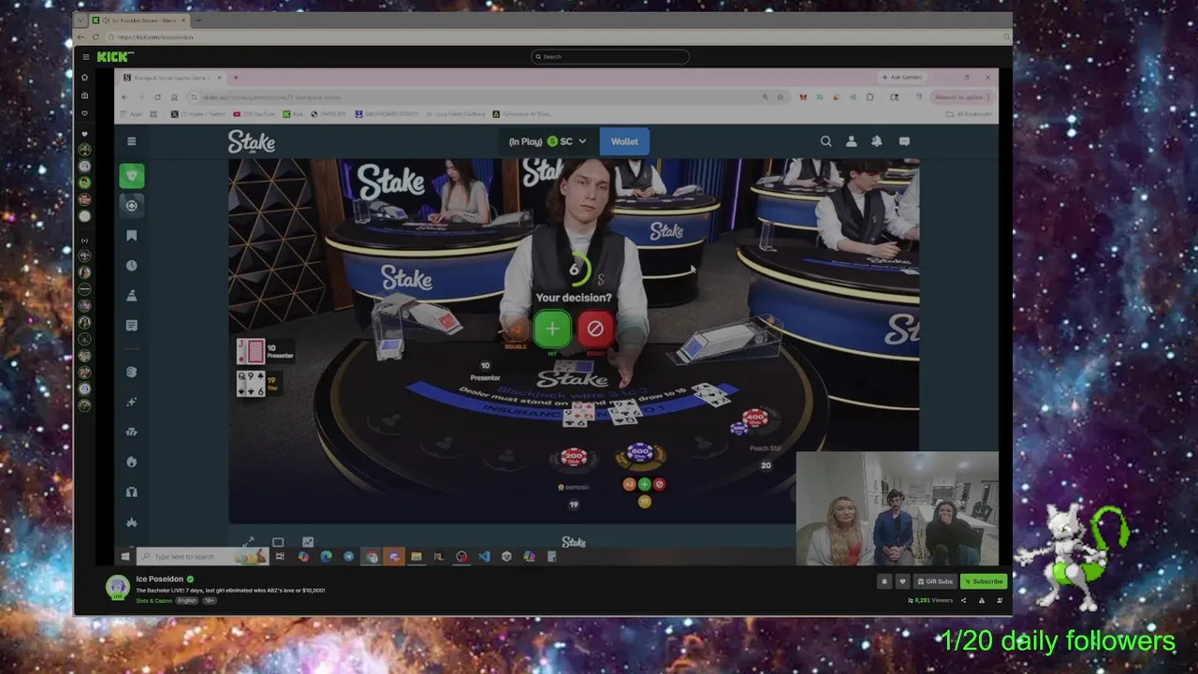Click the share icon next to viewers count
Viewport: 1198px width, 674px height.
point(963,600)
